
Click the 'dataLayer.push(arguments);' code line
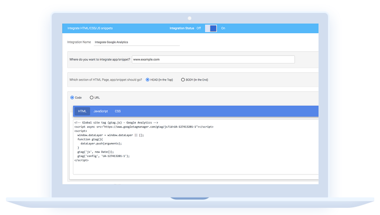tap(101, 143)
